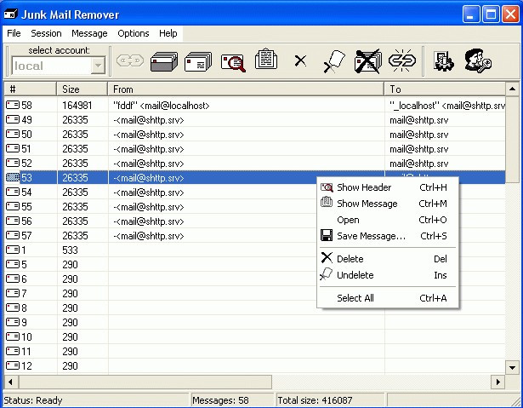Click the disconnect broken-link toolbar icon
The width and height of the screenshot is (523, 408).
coord(402,60)
